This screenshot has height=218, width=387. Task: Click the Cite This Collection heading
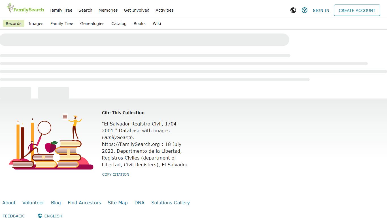(x=123, y=113)
